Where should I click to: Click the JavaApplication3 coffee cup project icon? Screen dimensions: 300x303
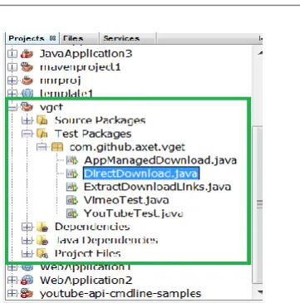(27, 54)
